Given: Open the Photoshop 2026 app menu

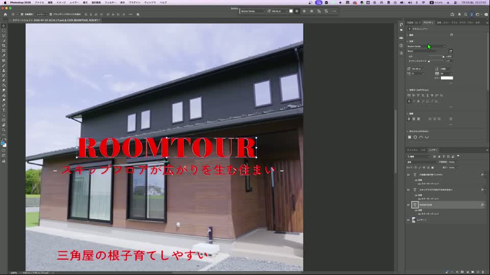Looking at the screenshot, I should (x=20, y=3).
